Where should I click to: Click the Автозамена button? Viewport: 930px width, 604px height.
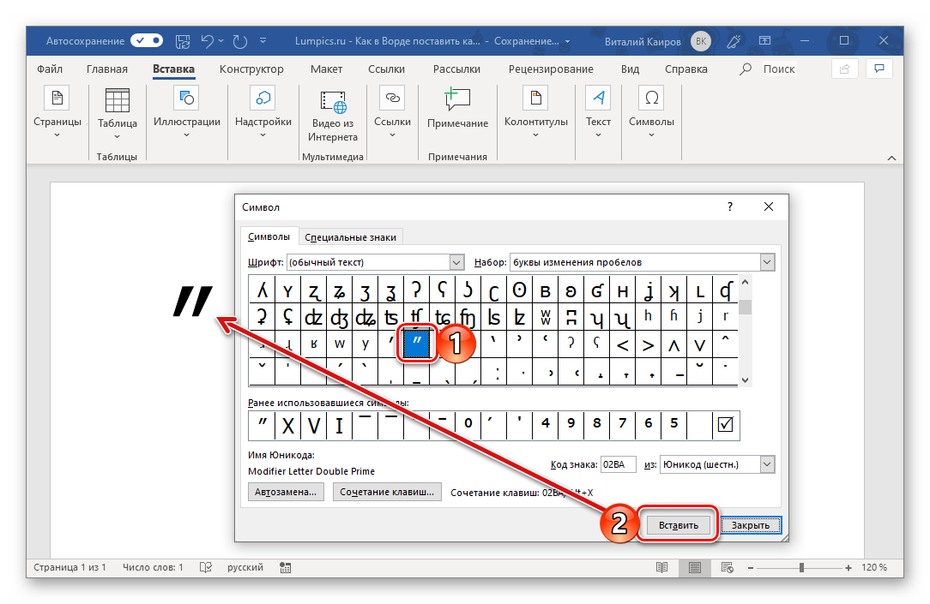click(x=286, y=492)
